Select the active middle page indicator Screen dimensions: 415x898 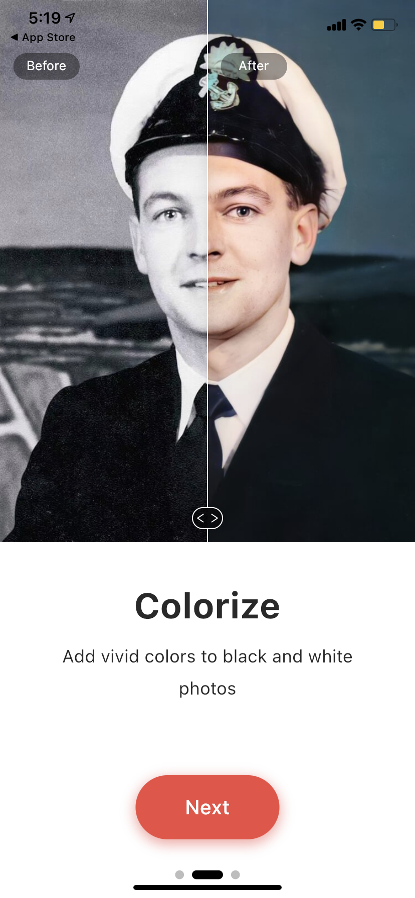point(207,874)
